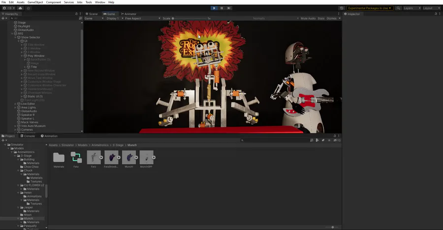Open the Hierarchy panel options menu

[x=80, y=14]
